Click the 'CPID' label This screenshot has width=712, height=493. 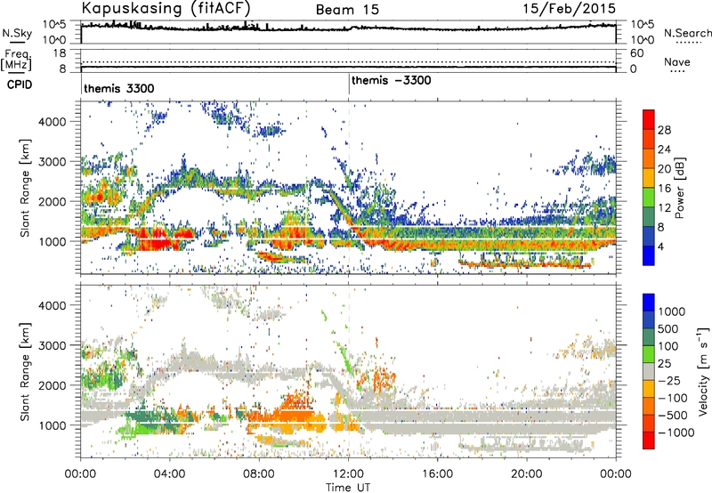pyautogui.click(x=20, y=85)
